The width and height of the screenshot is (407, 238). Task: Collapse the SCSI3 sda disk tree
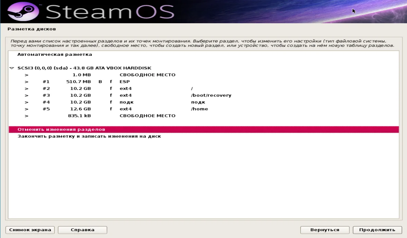pos(12,68)
